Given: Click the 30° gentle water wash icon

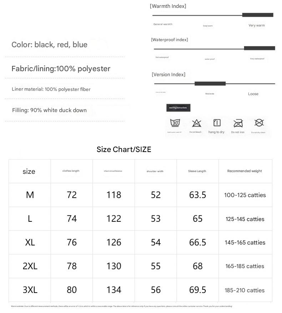Looking at the screenshot, I should tap(175, 123).
